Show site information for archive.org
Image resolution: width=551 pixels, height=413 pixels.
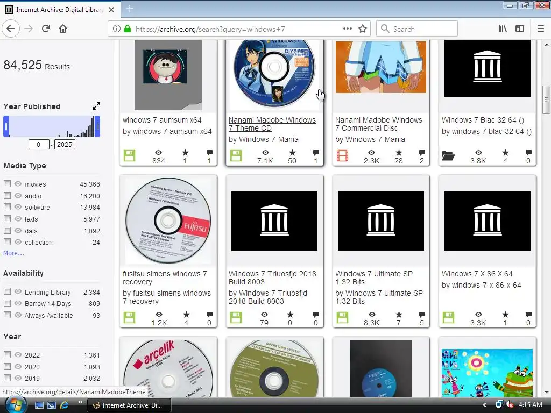coord(117,29)
